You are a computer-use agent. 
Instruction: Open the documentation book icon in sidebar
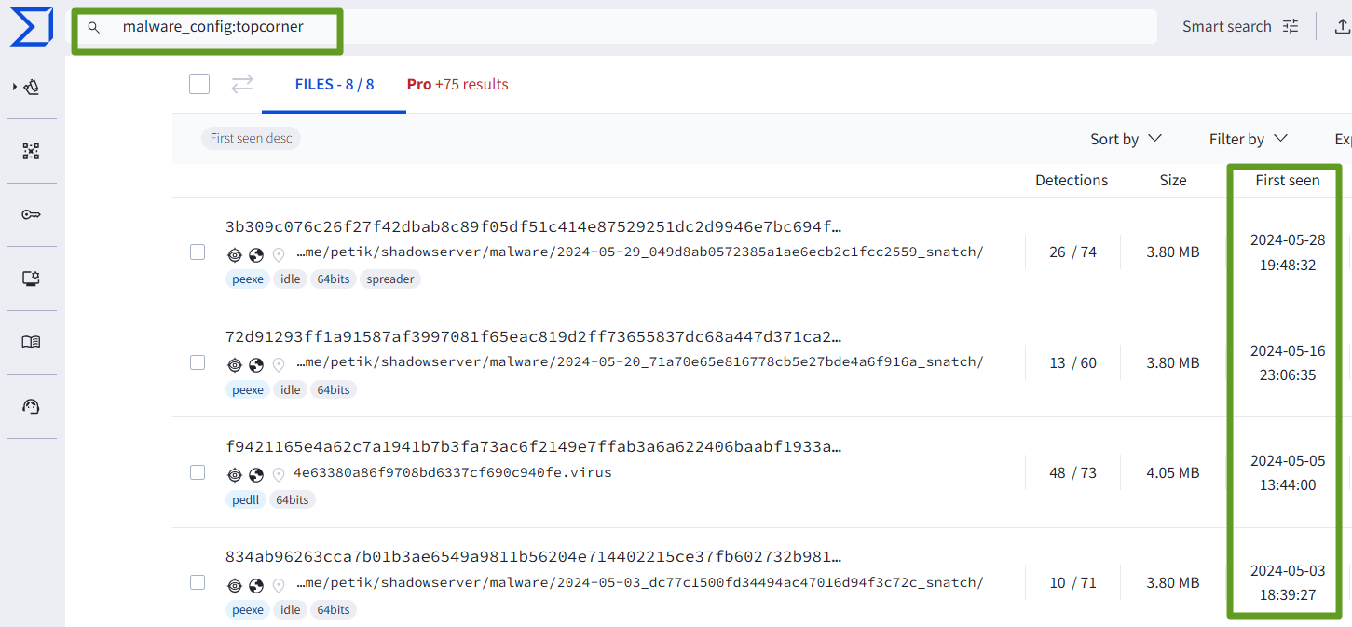coord(31,342)
